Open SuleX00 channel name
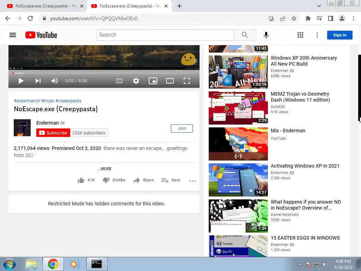The image size is (361, 271). pos(278,107)
